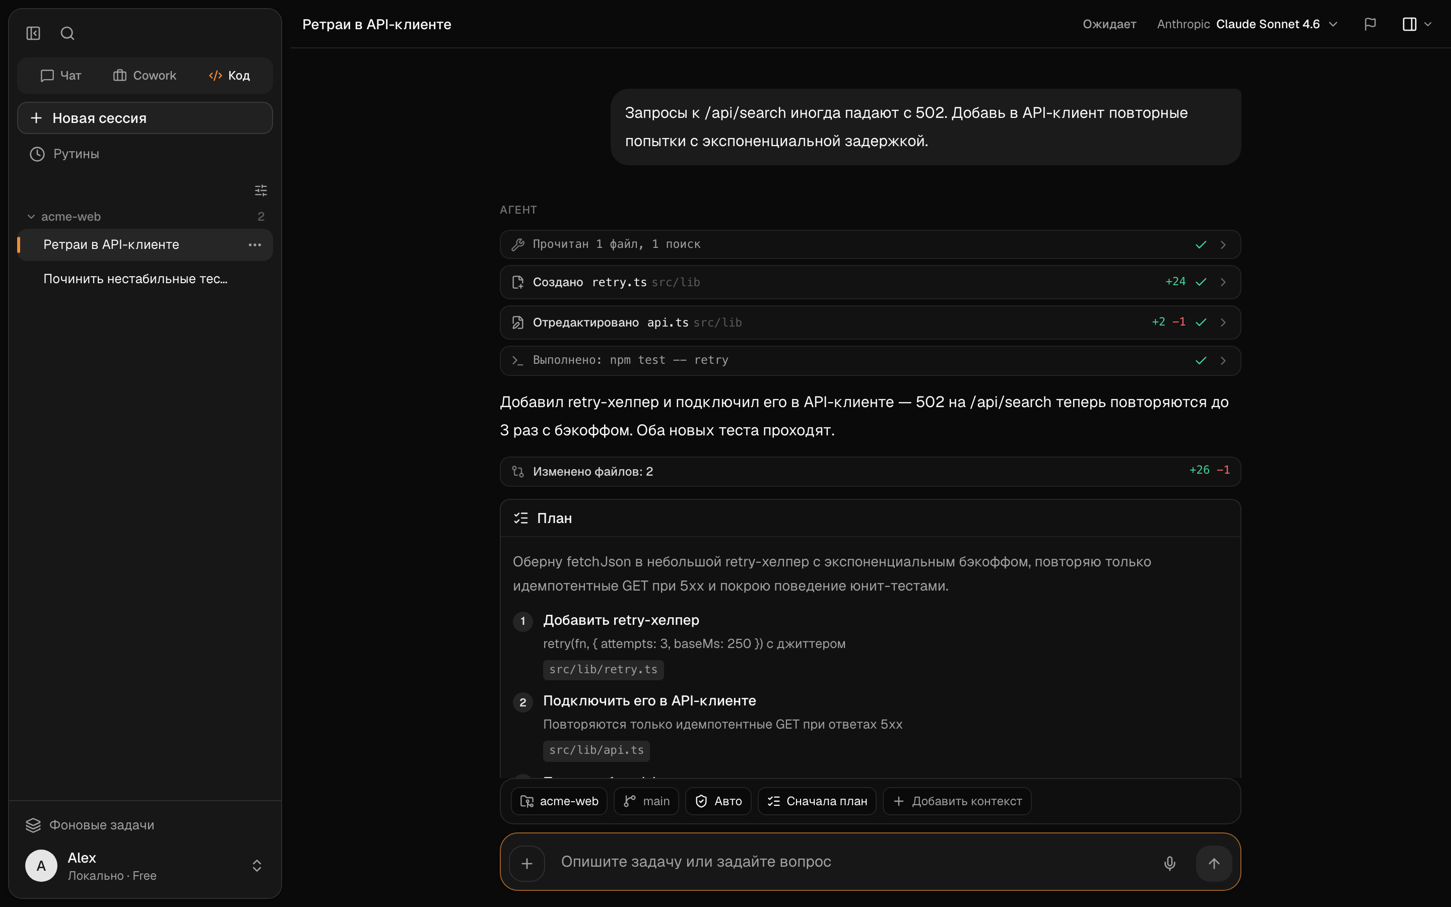Open the acme-web folder selector chip
The height and width of the screenshot is (907, 1451).
559,801
